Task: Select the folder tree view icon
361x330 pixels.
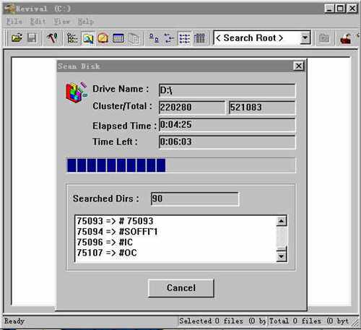Action: click(x=72, y=38)
